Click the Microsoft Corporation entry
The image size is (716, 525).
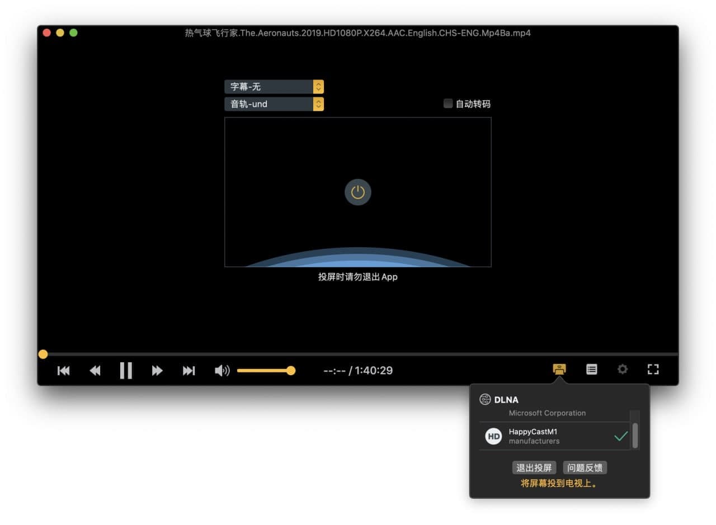point(547,413)
